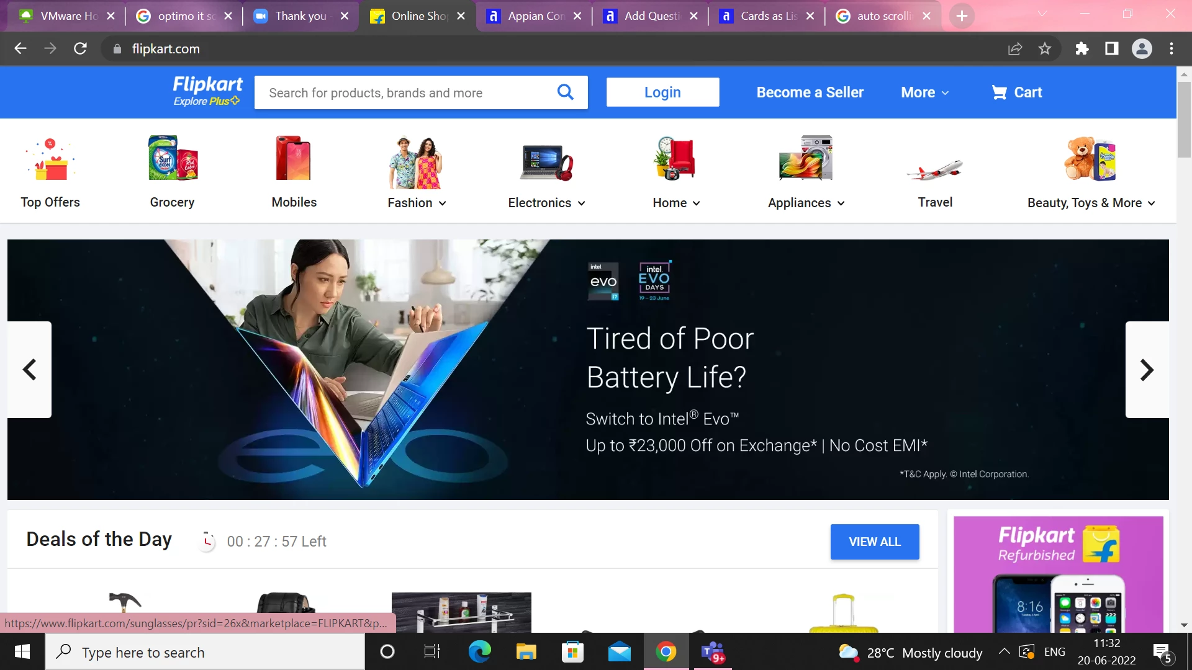Image resolution: width=1192 pixels, height=670 pixels.
Task: Open the Mobiles category icon
Action: (x=294, y=158)
